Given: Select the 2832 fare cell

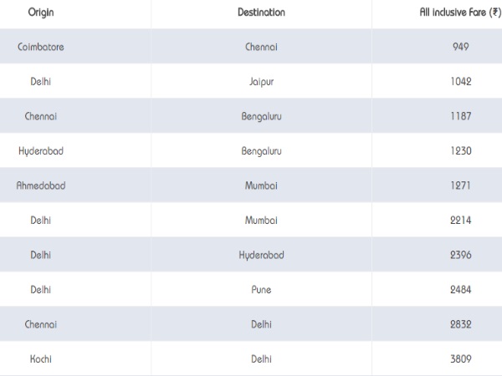Looking at the screenshot, I should point(460,324).
